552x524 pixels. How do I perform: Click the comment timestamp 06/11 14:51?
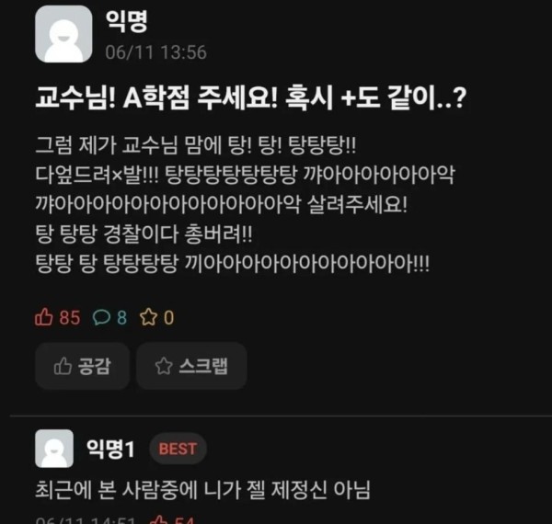coord(86,520)
